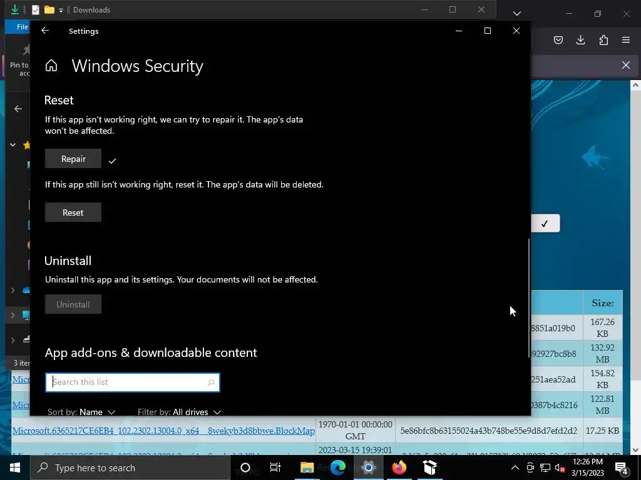Screen dimensions: 641x480
Task: Open the clock showing 12:26 PM
Action: pos(587,467)
